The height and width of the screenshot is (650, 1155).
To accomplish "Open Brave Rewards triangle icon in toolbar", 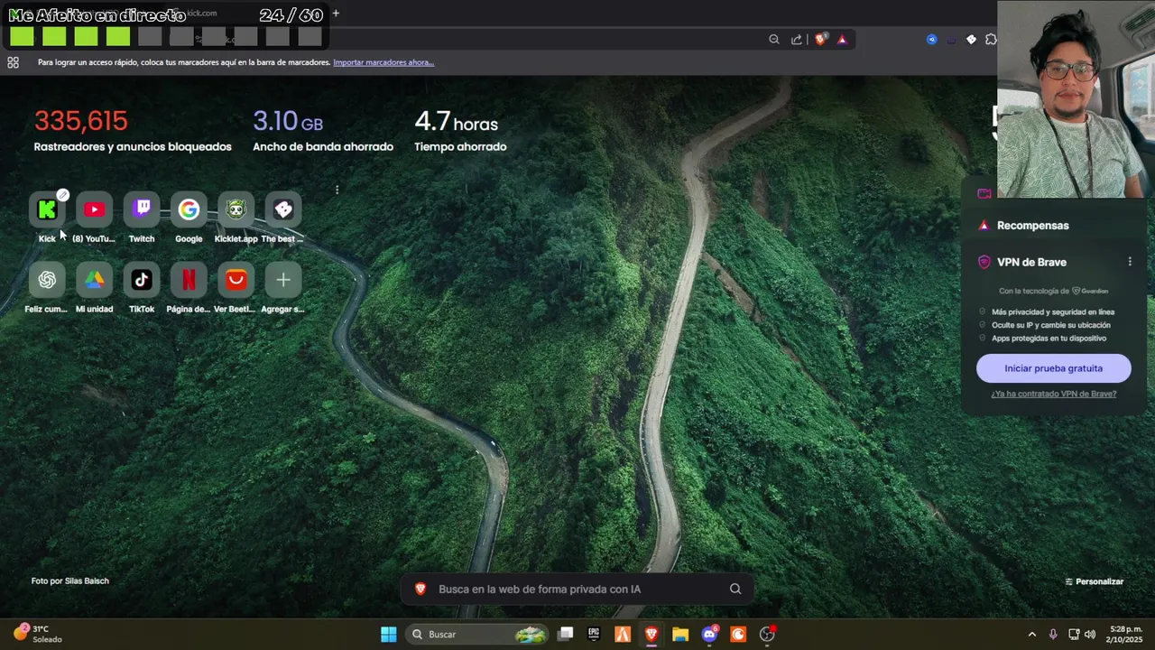I will tap(842, 40).
